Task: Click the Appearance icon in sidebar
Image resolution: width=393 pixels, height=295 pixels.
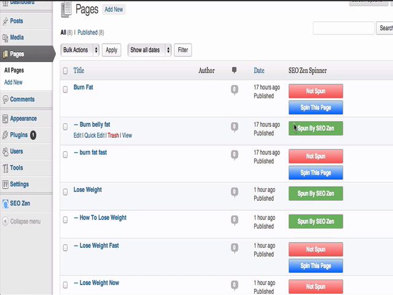Action: click(x=6, y=119)
